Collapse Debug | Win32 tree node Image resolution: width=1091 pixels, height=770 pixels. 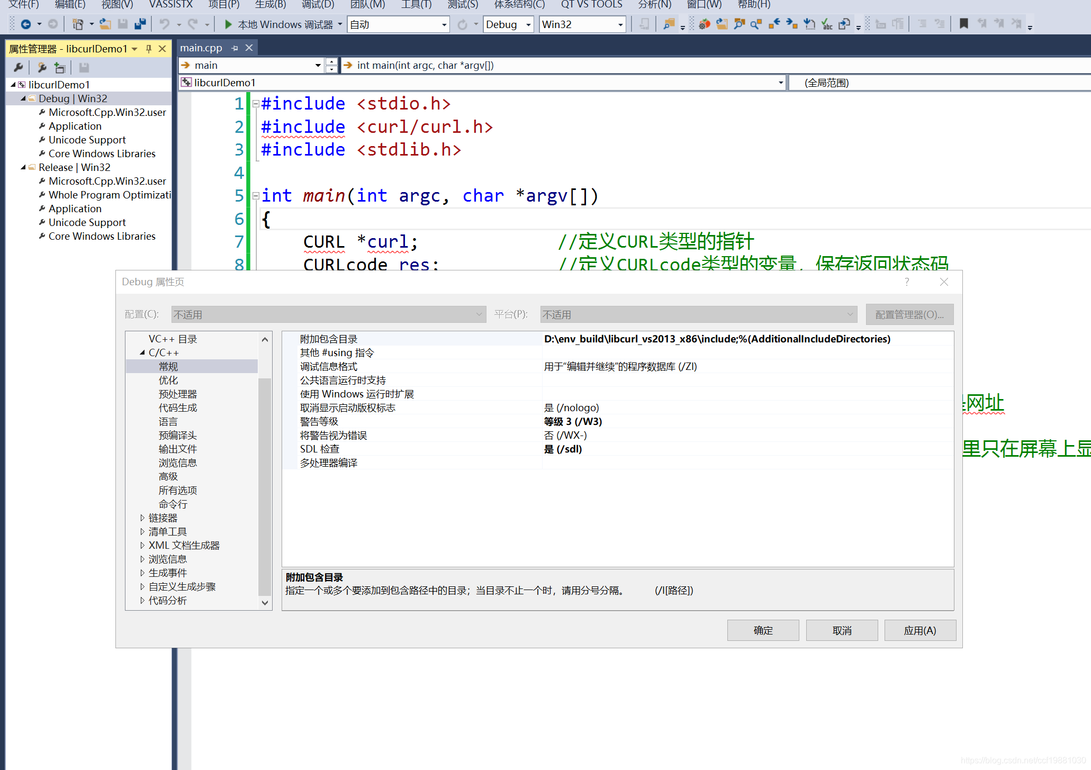tap(23, 98)
